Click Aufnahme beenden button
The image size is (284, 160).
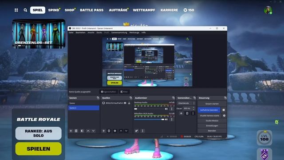click(x=209, y=110)
